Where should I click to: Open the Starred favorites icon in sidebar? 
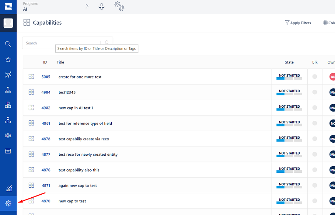coord(8,60)
